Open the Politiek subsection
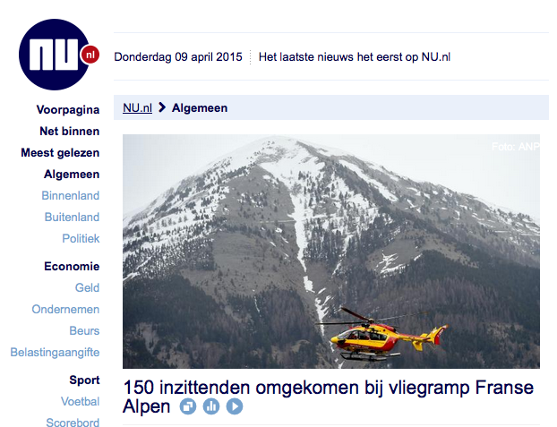Viewport: 557px width, 427px height. tap(81, 238)
